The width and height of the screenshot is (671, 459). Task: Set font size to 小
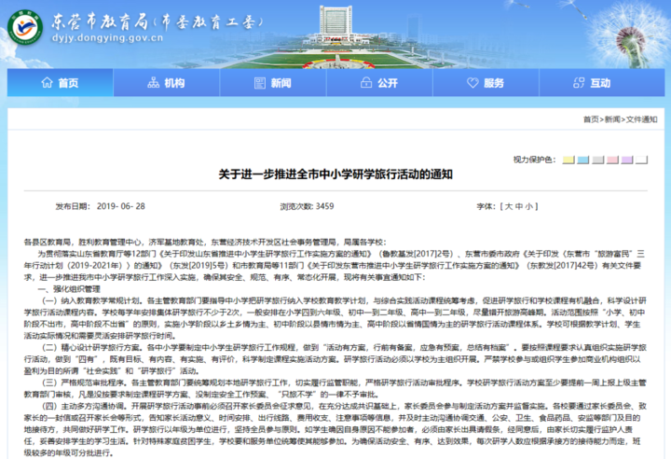(529, 206)
